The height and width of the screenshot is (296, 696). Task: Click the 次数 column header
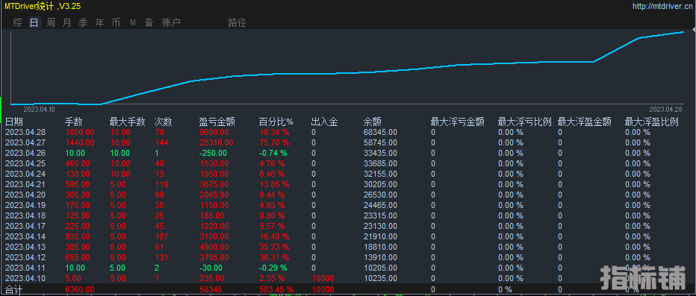click(x=163, y=122)
